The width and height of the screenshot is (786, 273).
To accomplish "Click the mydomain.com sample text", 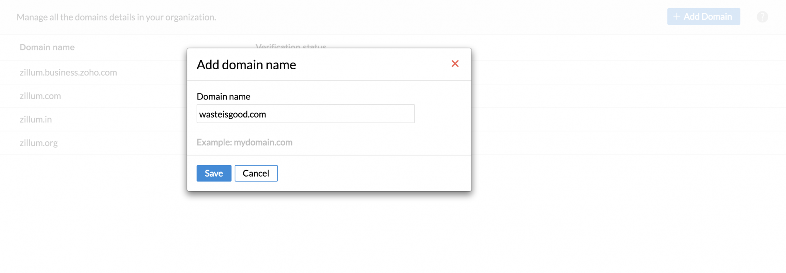I will tap(263, 142).
